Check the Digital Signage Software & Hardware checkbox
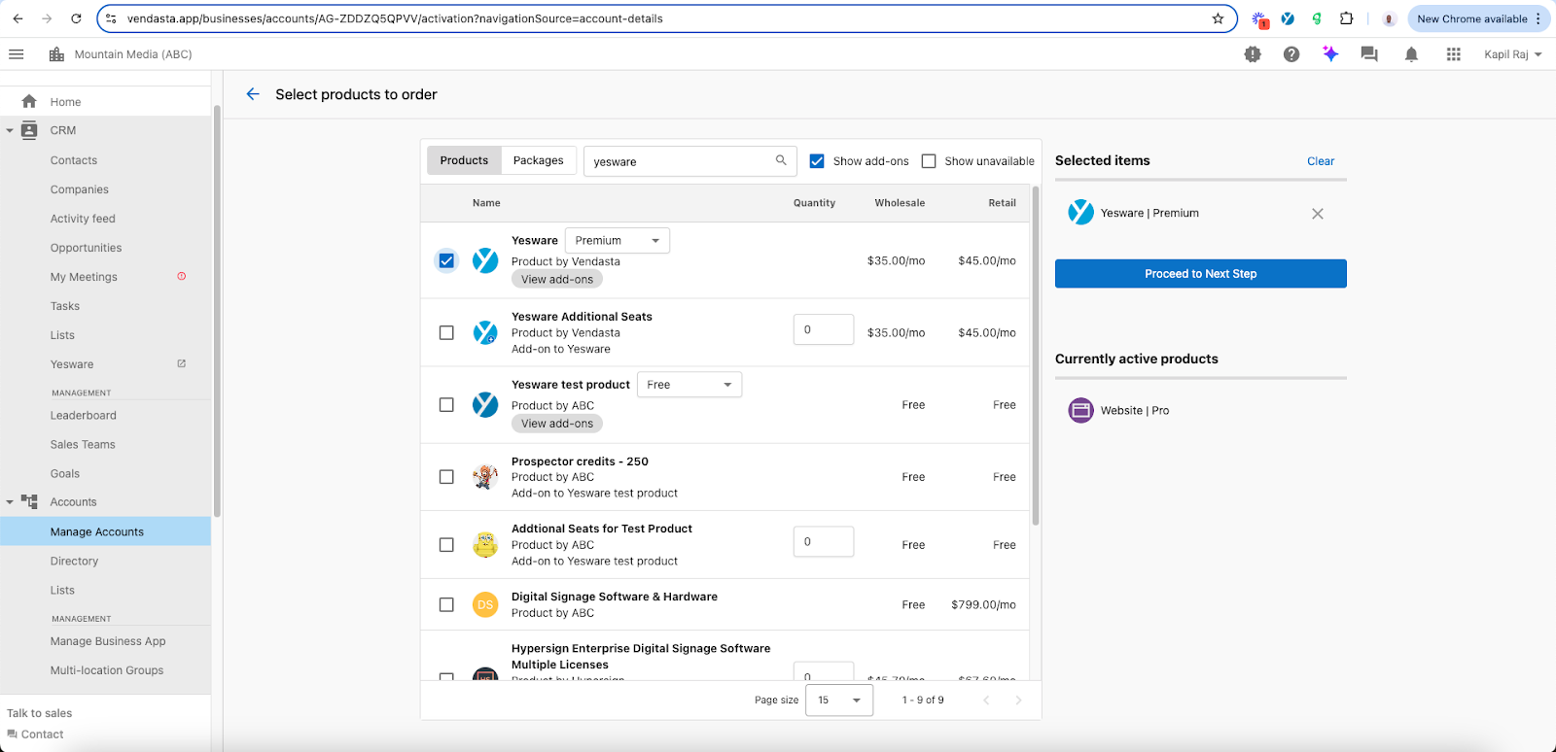Image resolution: width=1556 pixels, height=752 pixels. click(x=446, y=604)
